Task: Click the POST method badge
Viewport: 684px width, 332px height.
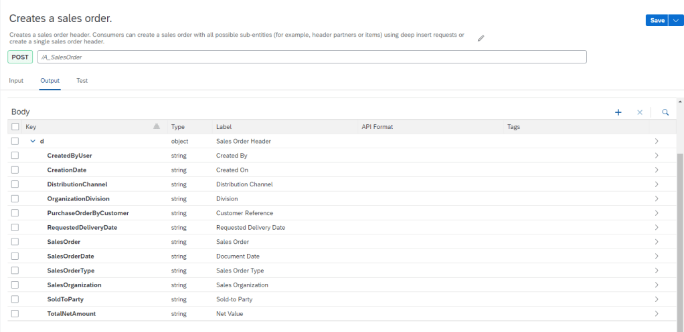Action: (20, 57)
